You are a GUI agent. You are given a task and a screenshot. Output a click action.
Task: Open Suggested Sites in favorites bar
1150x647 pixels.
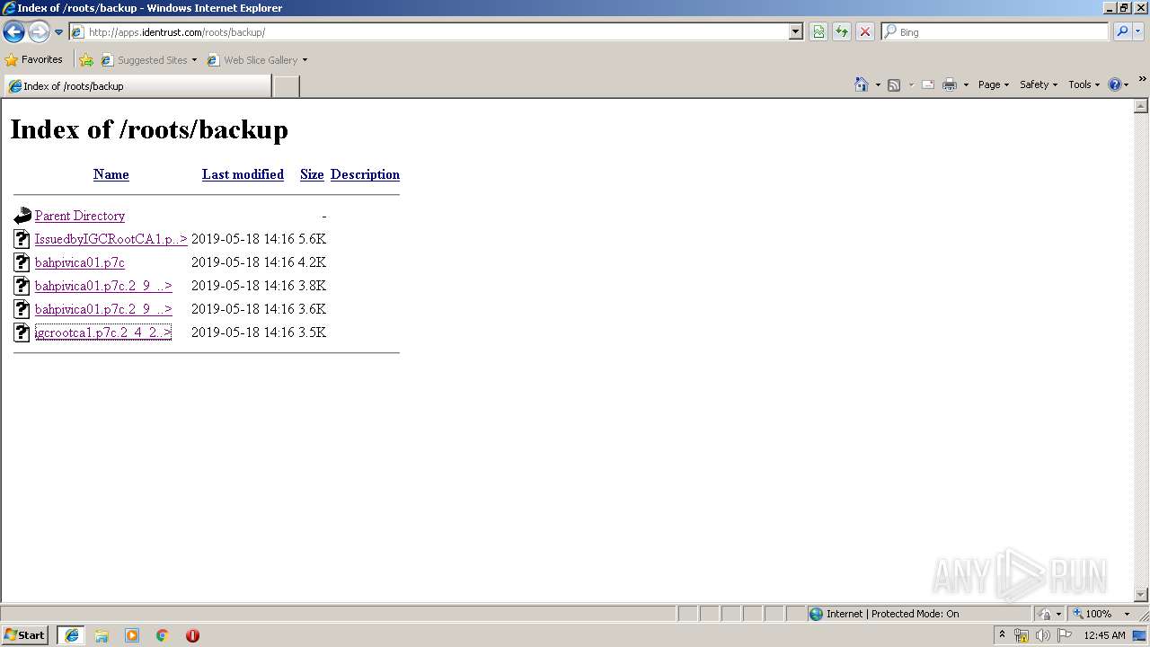(148, 60)
